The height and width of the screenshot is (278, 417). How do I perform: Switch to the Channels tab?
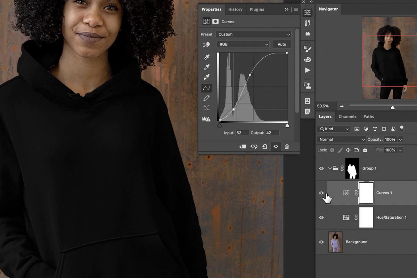point(347,116)
